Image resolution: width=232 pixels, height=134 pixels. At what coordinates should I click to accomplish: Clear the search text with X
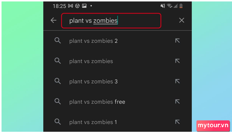click(182, 20)
